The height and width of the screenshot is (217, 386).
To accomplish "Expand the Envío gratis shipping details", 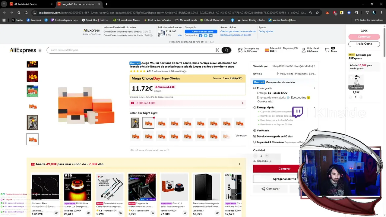I will [x=314, y=88].
